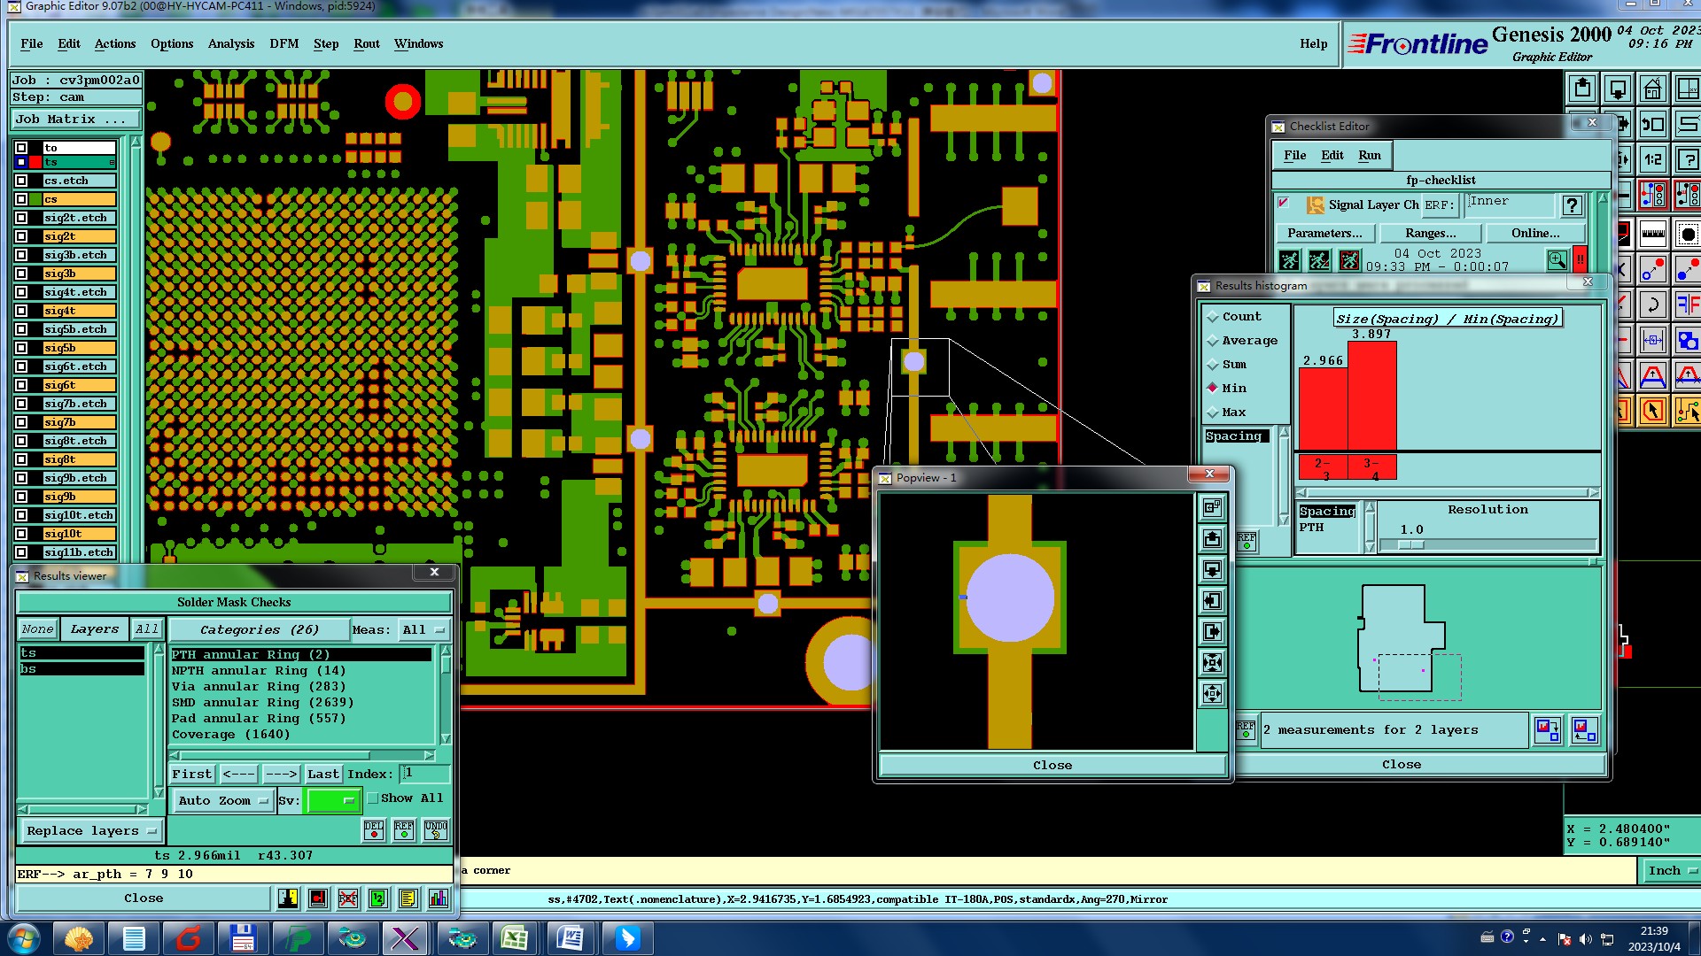Open the Run menu in Checklist Editor
Screen dimensions: 1701x956
coord(1369,155)
